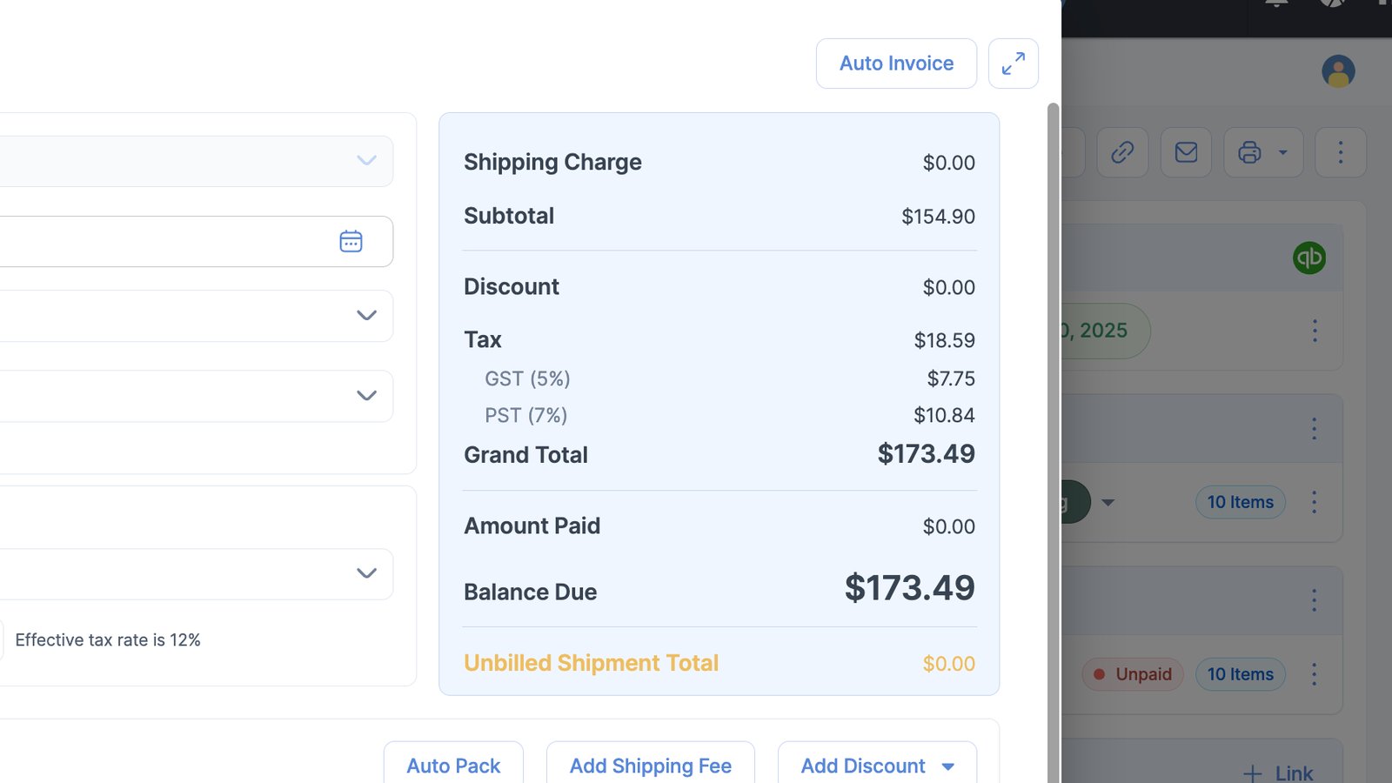Open the topmost dropdown field chevron

(x=366, y=161)
